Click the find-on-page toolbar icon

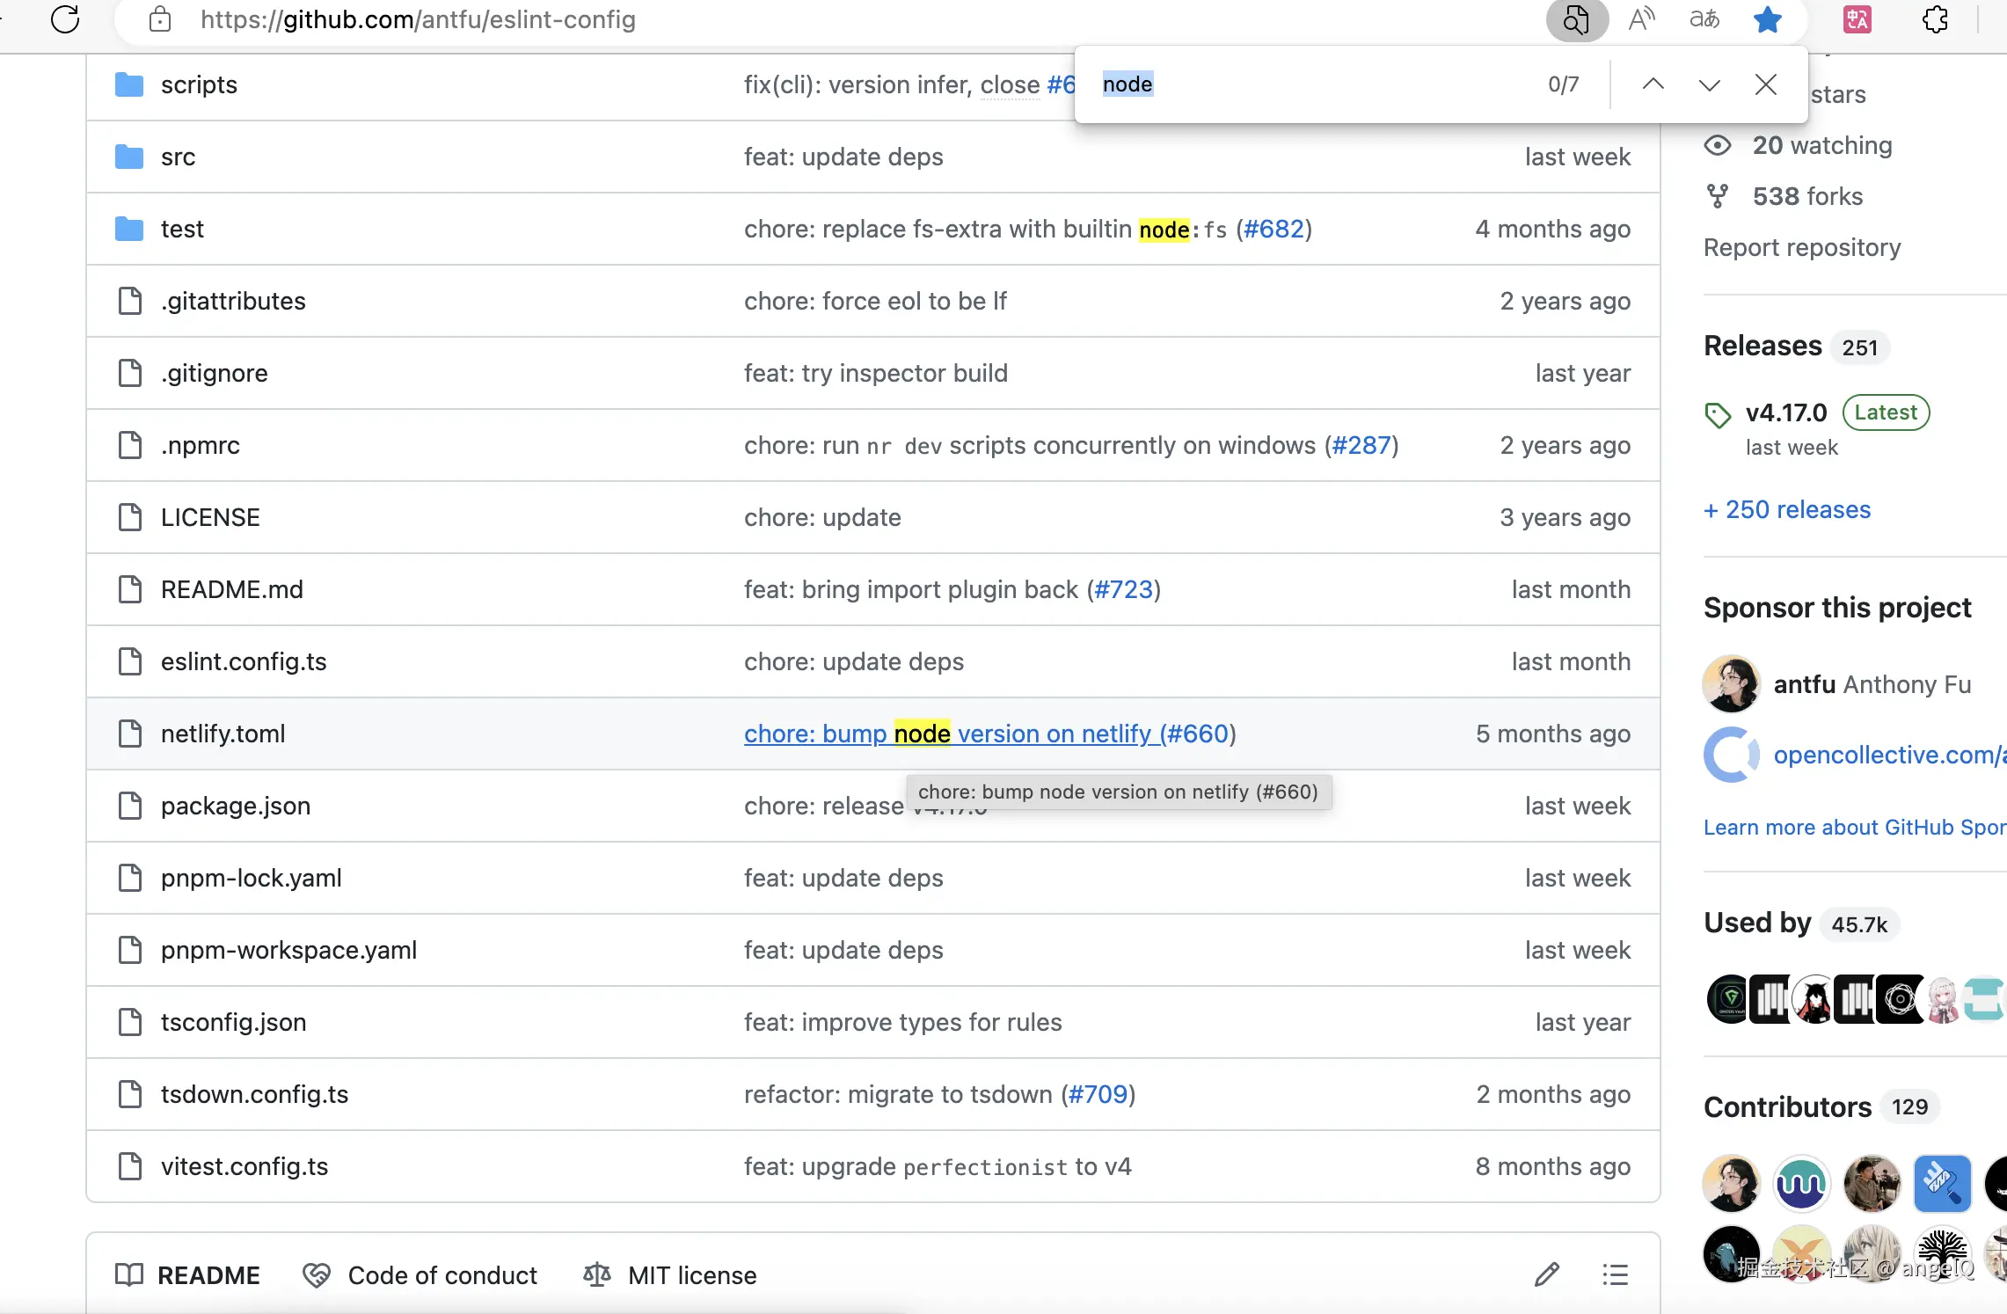pyautogui.click(x=1577, y=19)
